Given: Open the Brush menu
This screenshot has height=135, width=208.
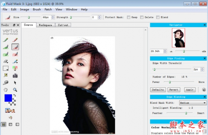Looking at the screenshot, I should 37,9.
